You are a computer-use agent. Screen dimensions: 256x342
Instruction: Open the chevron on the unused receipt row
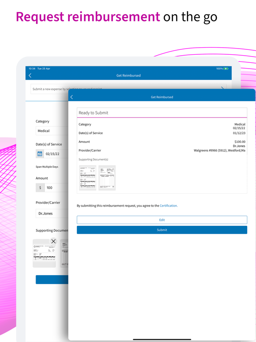click(x=223, y=88)
